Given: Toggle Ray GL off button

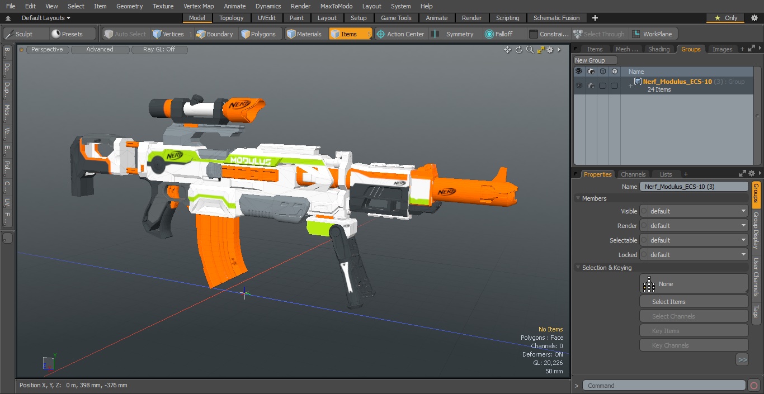Looking at the screenshot, I should click(x=159, y=50).
